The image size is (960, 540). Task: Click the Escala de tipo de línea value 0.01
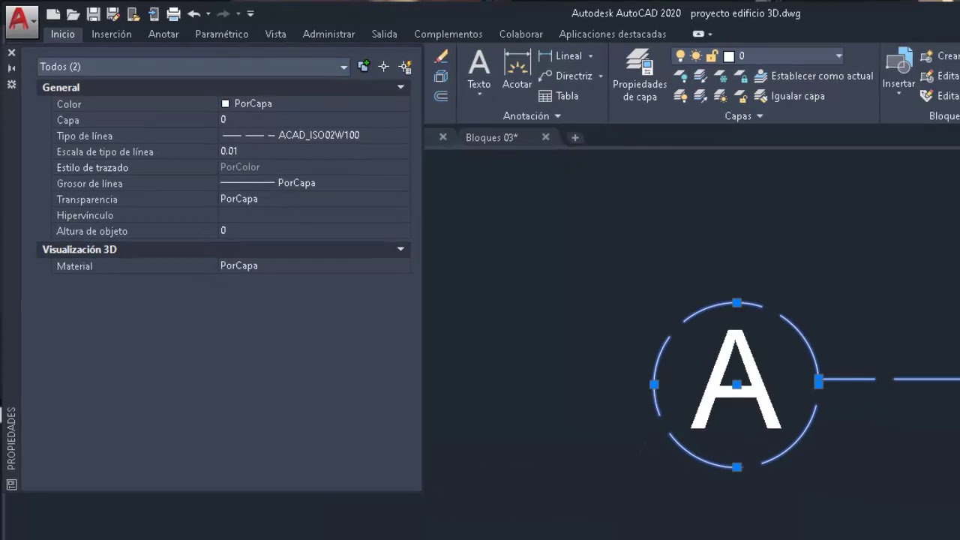pos(314,151)
